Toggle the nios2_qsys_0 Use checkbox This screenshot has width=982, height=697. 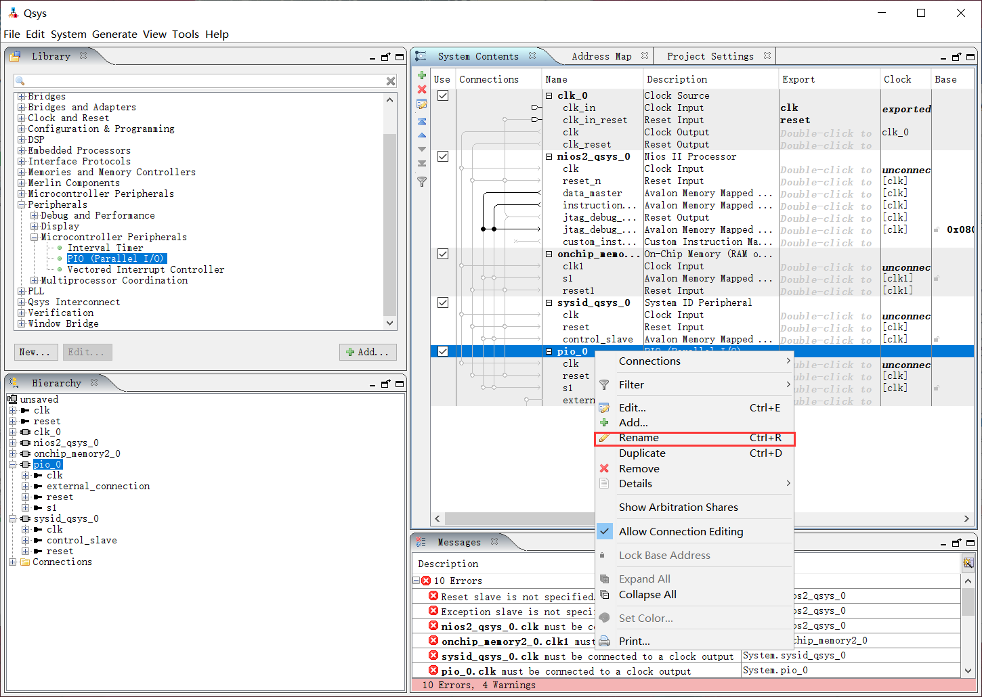click(x=443, y=157)
